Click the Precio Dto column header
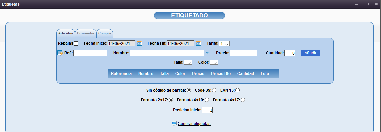The image size is (381, 132). click(221, 74)
